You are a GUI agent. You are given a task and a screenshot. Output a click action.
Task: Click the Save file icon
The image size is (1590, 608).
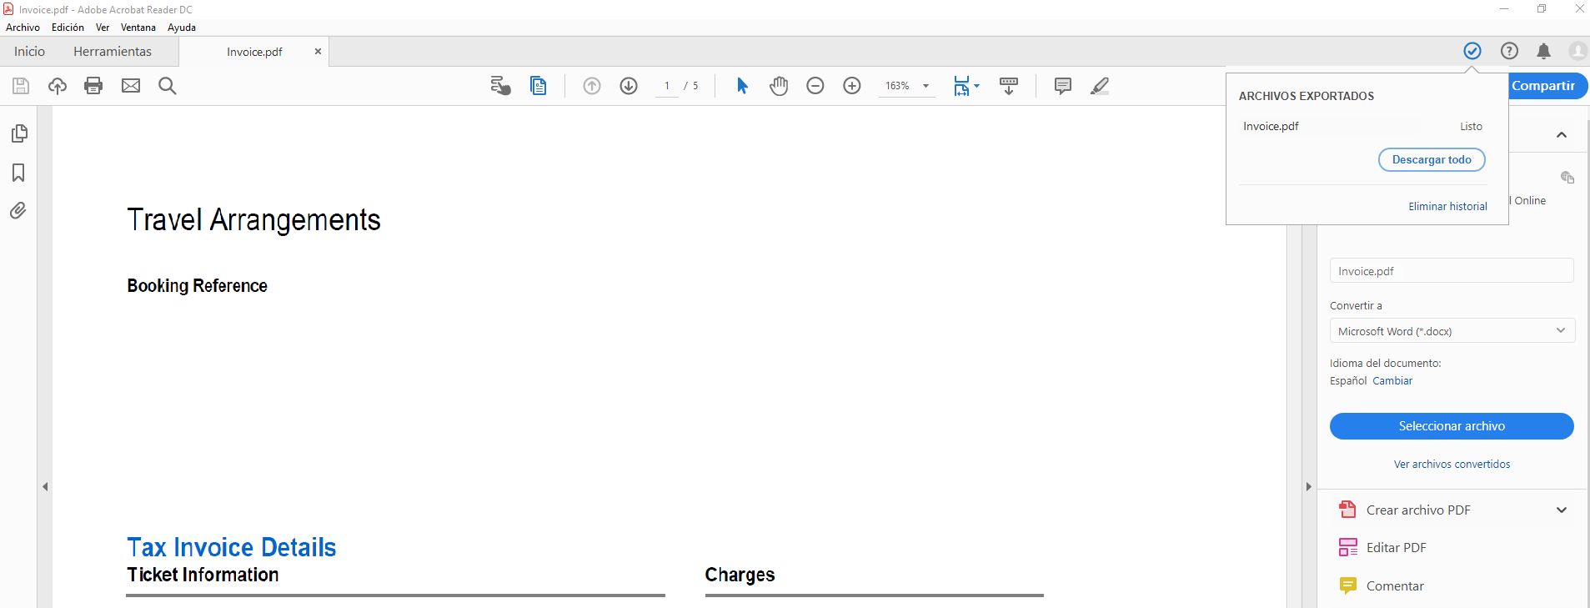tap(21, 86)
